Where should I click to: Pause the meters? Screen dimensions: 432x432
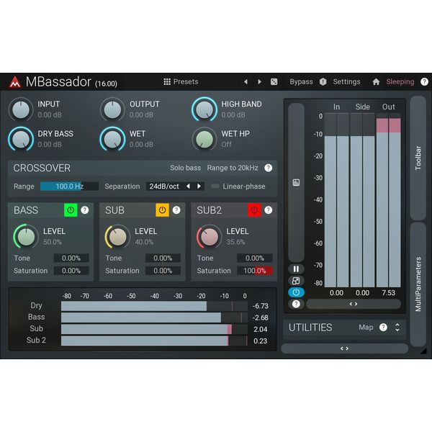click(x=296, y=269)
